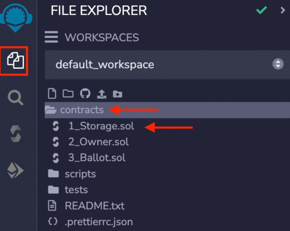This screenshot has height=231, width=290.
Task: Open the Search in files sidebar icon
Action: coord(16,98)
